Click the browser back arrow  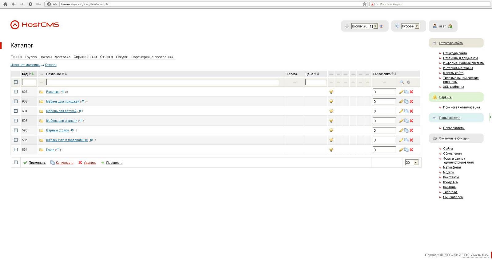pos(14,4)
